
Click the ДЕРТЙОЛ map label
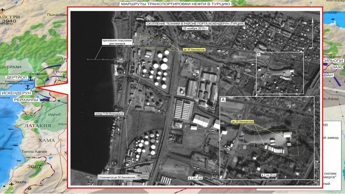(17, 77)
